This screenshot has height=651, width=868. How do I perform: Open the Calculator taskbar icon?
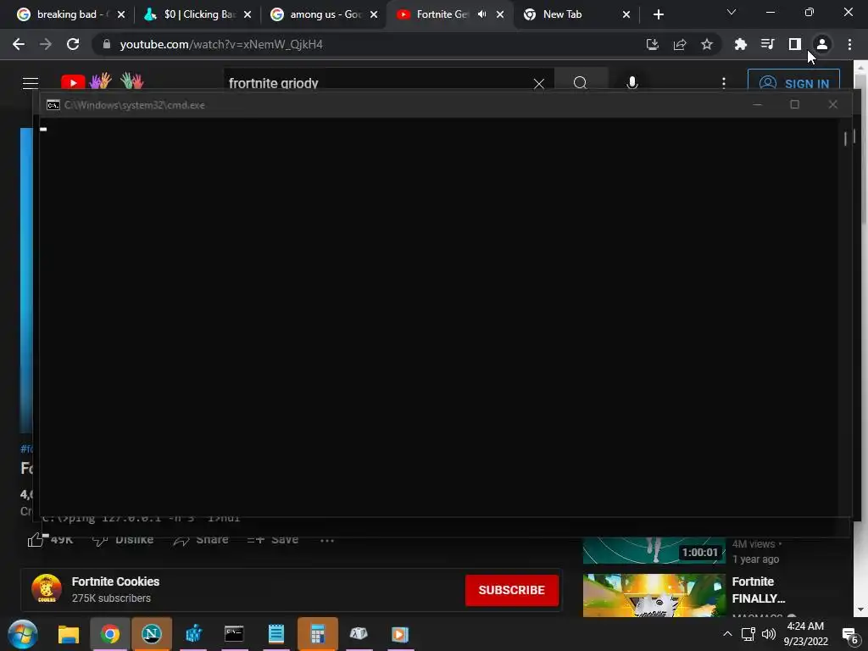317,634
